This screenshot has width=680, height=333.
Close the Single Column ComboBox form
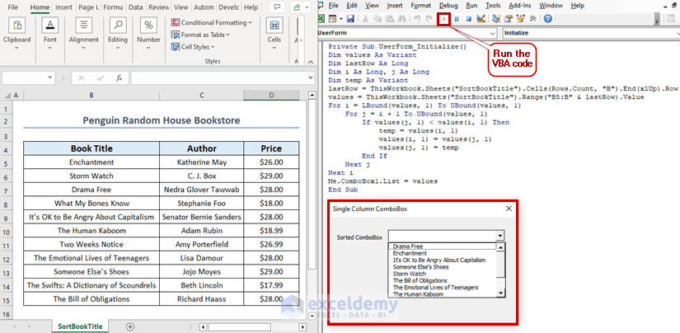click(x=509, y=209)
